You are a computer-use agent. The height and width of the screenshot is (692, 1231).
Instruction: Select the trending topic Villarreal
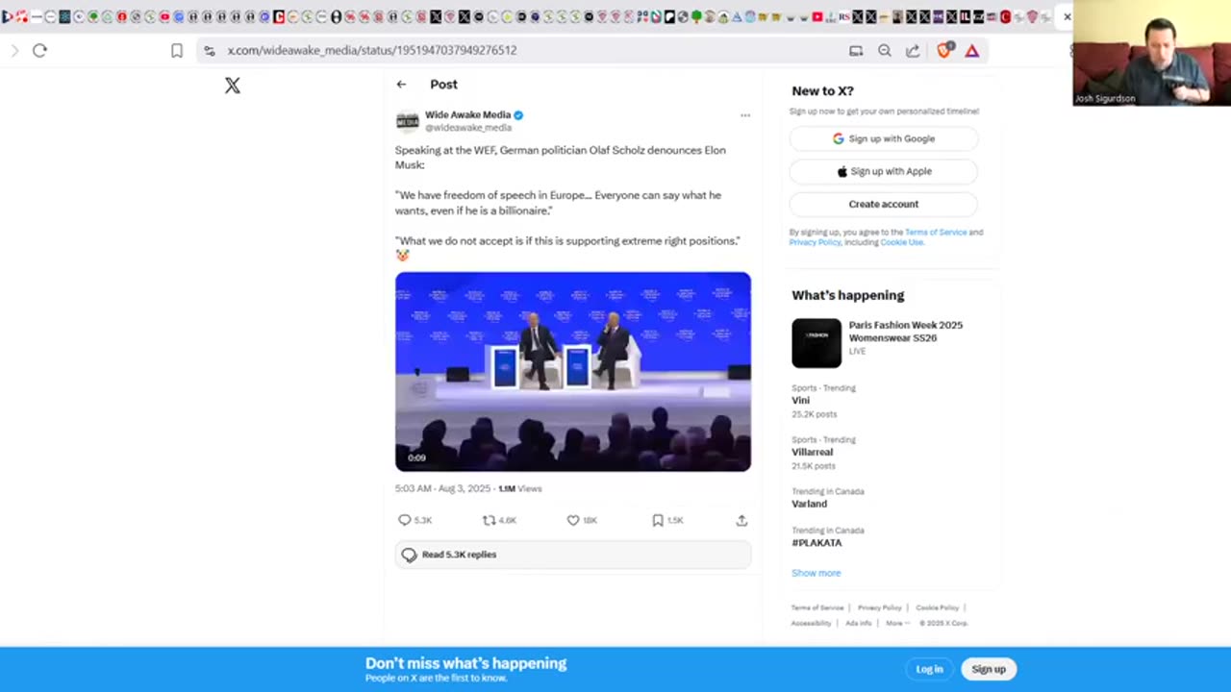(813, 452)
